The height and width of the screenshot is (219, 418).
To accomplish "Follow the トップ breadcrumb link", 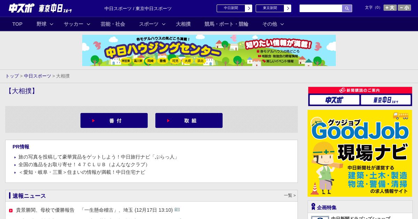I will tap(12, 76).
